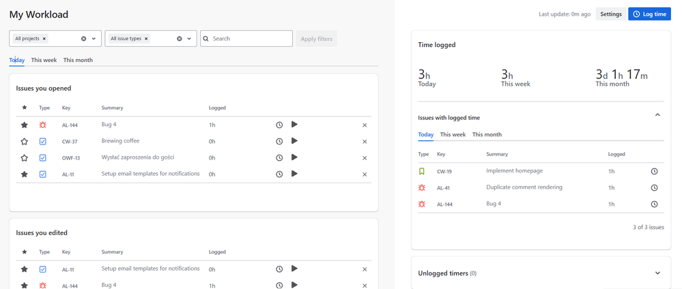Click Apply filters button
The width and height of the screenshot is (682, 289).
coord(317,39)
